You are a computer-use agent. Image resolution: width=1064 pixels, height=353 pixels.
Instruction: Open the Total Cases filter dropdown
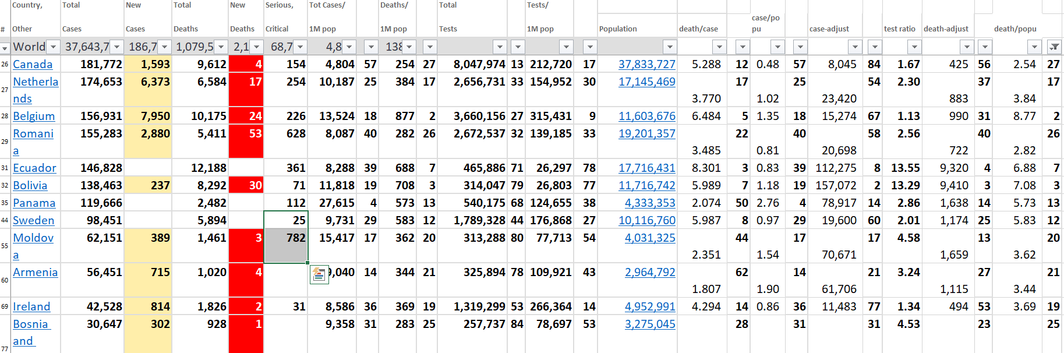116,47
